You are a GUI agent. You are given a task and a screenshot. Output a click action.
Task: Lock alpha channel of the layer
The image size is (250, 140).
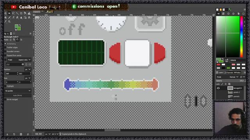[229, 84]
